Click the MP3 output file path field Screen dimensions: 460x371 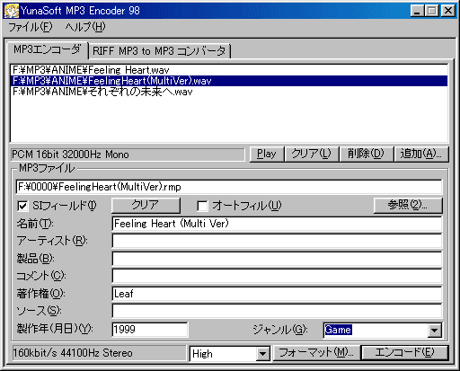pyautogui.click(x=229, y=187)
